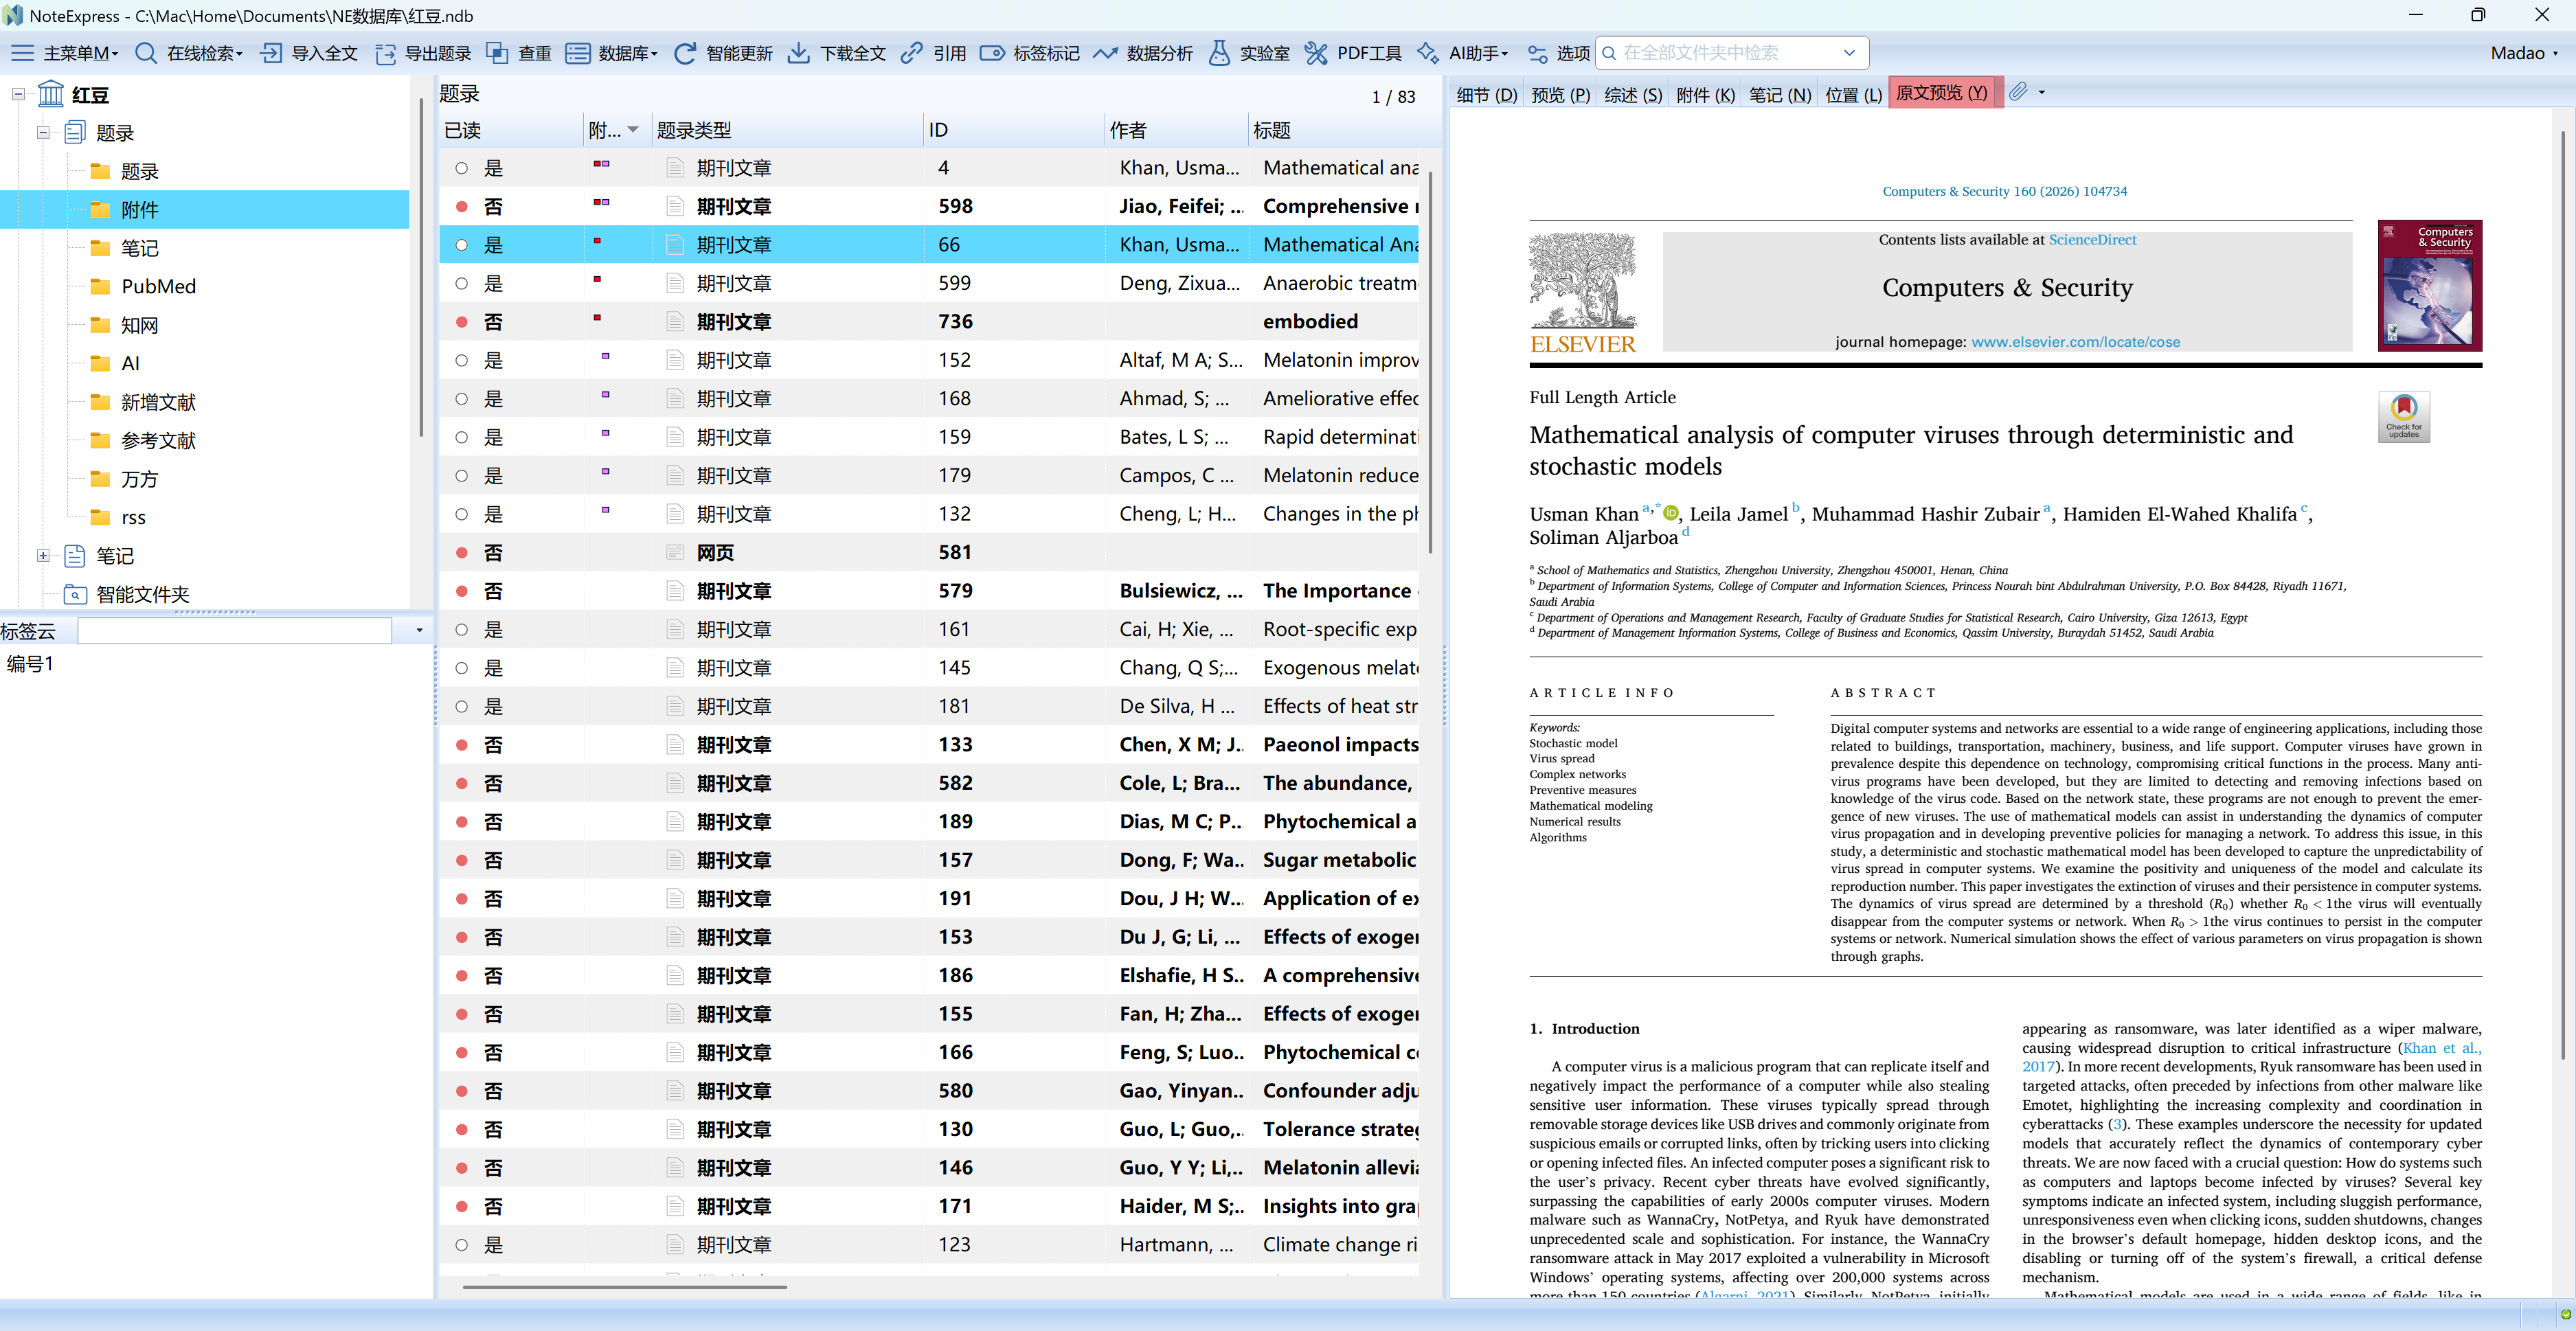Screen dimensions: 2576x1331
Task: Click the paperclip attachment icon
Action: [2018, 92]
